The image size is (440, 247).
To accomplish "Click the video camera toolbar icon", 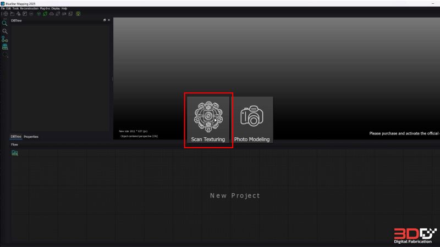I will 64,14.
